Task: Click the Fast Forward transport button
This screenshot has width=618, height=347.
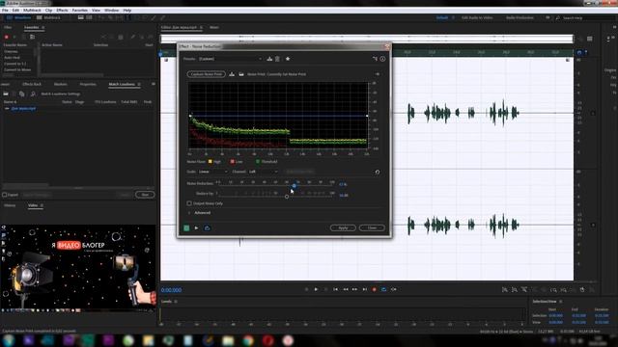Action: coord(354,289)
